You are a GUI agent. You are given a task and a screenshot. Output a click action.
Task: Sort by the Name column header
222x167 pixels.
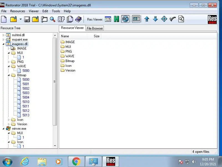[73, 36]
